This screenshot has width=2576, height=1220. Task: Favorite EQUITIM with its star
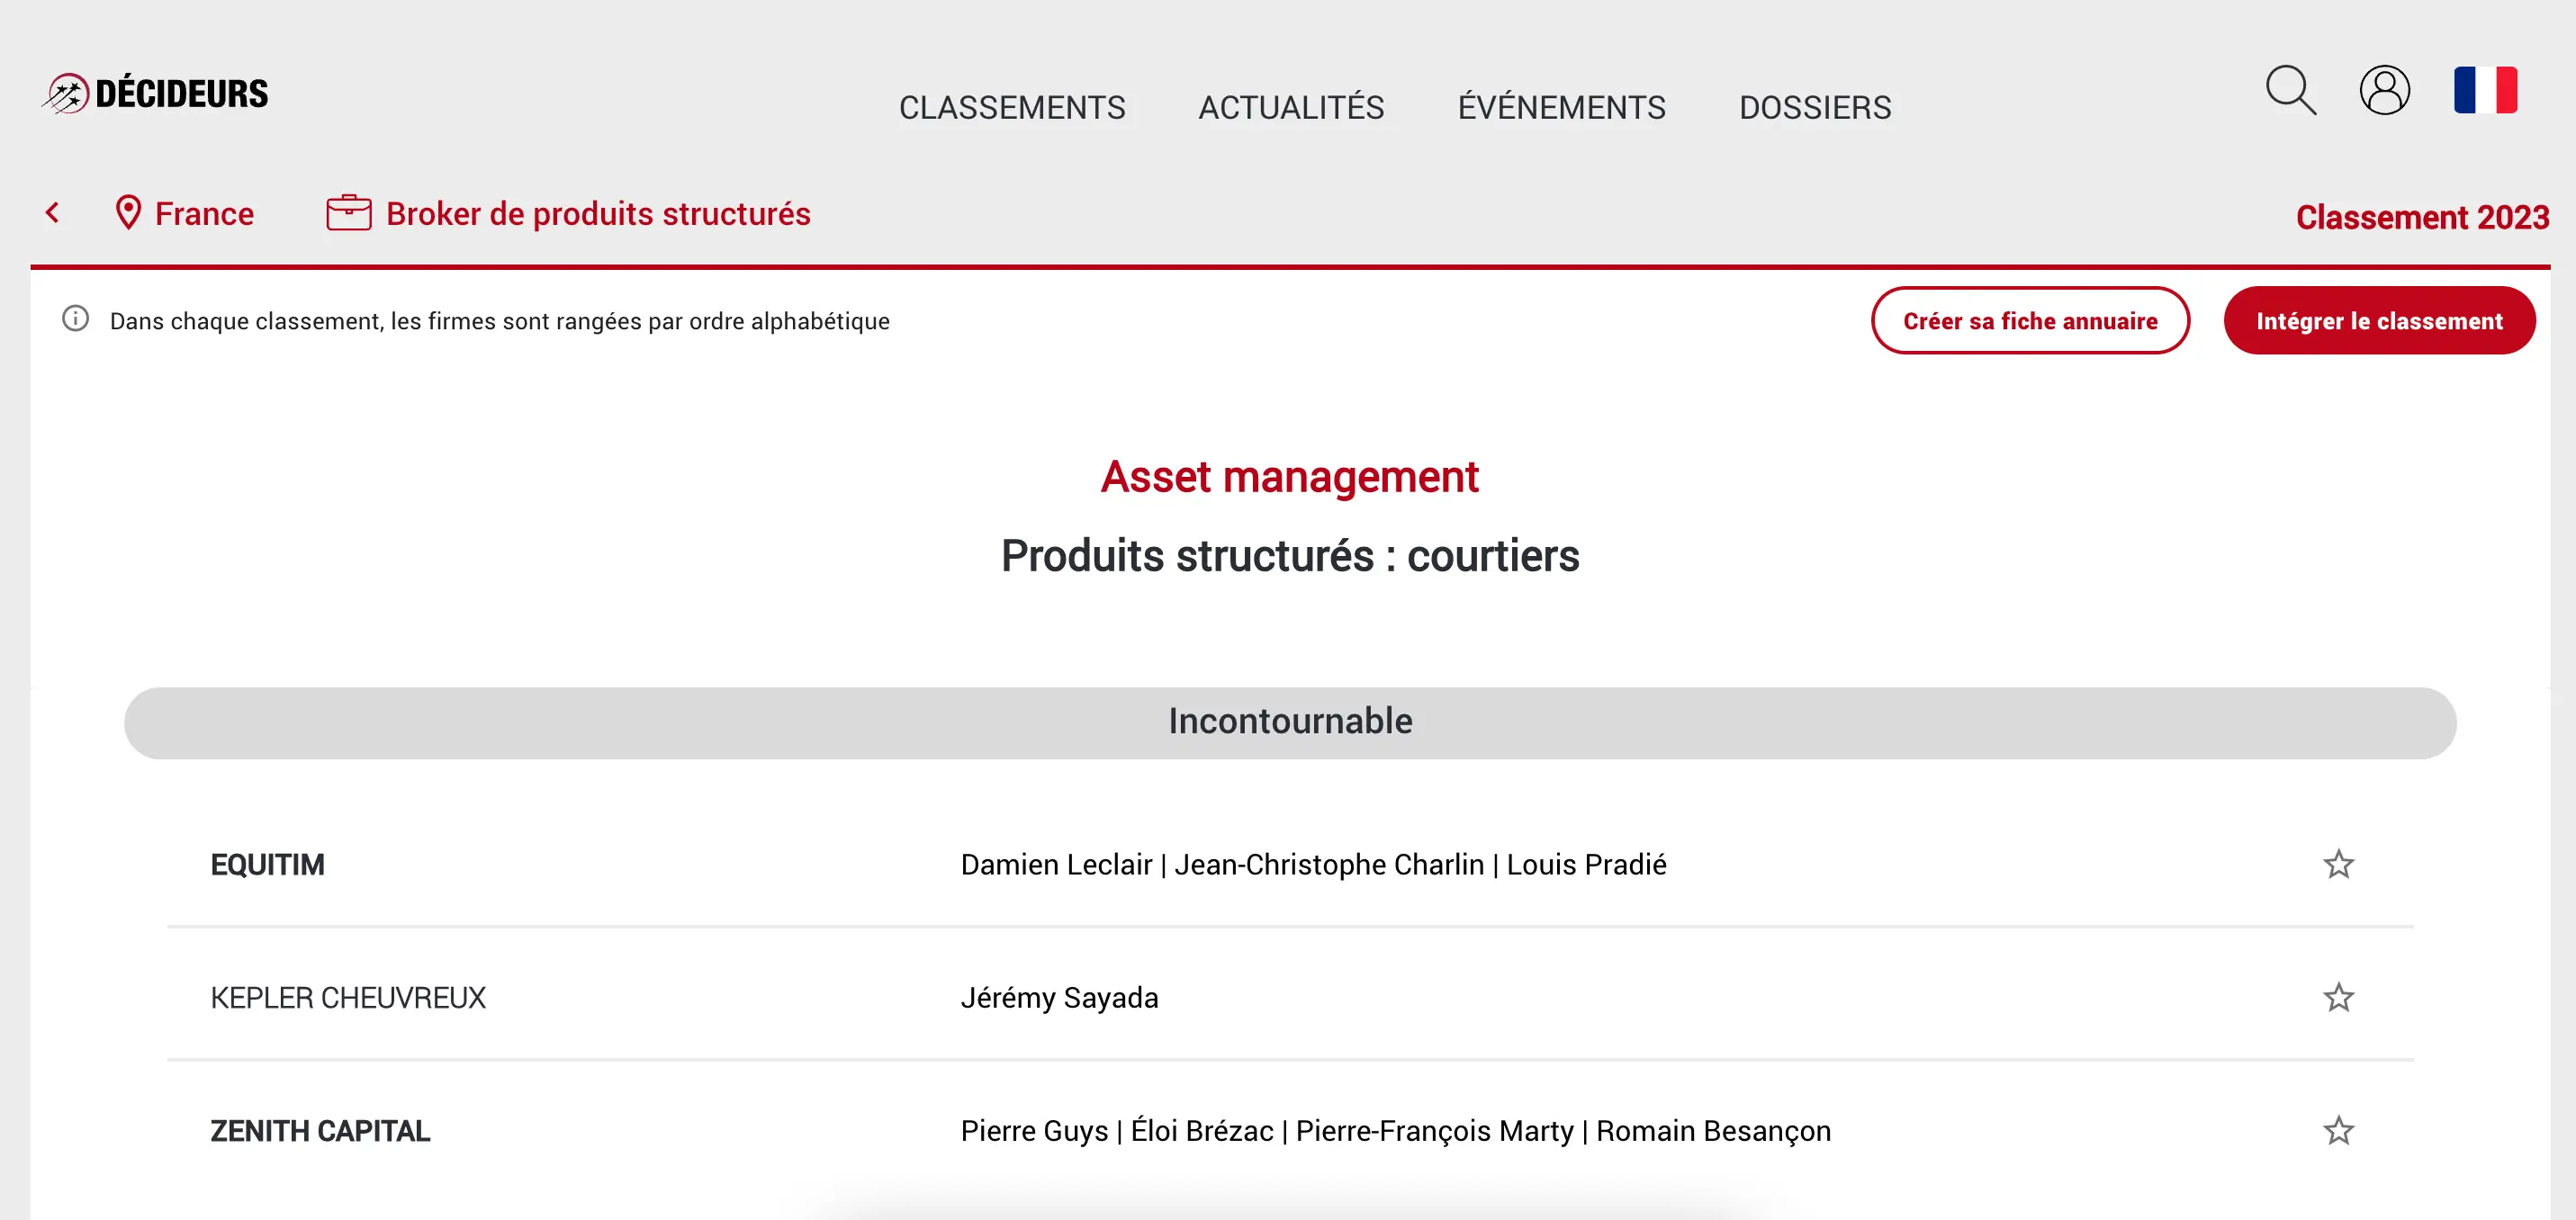(x=2338, y=864)
